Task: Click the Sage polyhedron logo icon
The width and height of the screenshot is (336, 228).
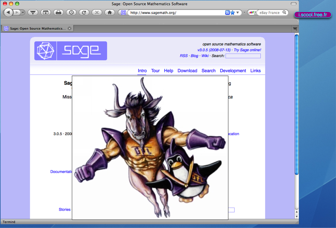Action: [x=45, y=51]
